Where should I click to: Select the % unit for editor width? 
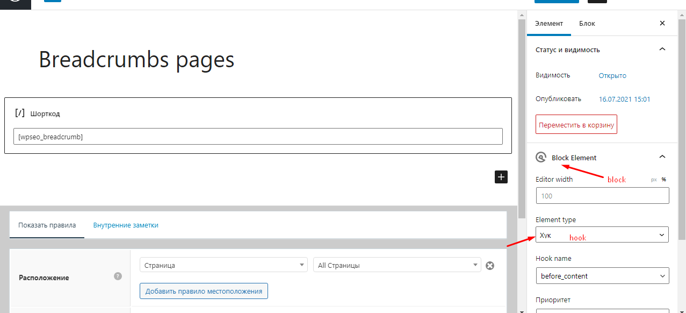(x=664, y=180)
